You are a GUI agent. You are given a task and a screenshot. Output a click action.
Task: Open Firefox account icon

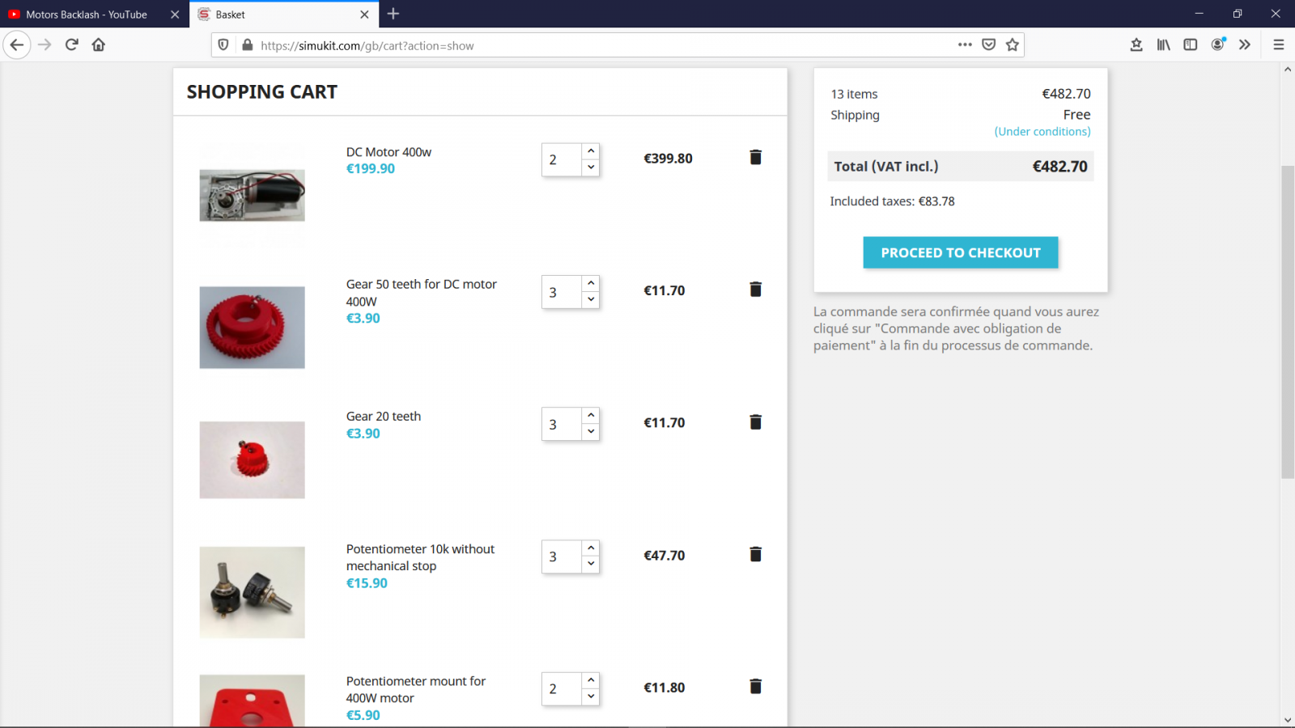[x=1218, y=44]
